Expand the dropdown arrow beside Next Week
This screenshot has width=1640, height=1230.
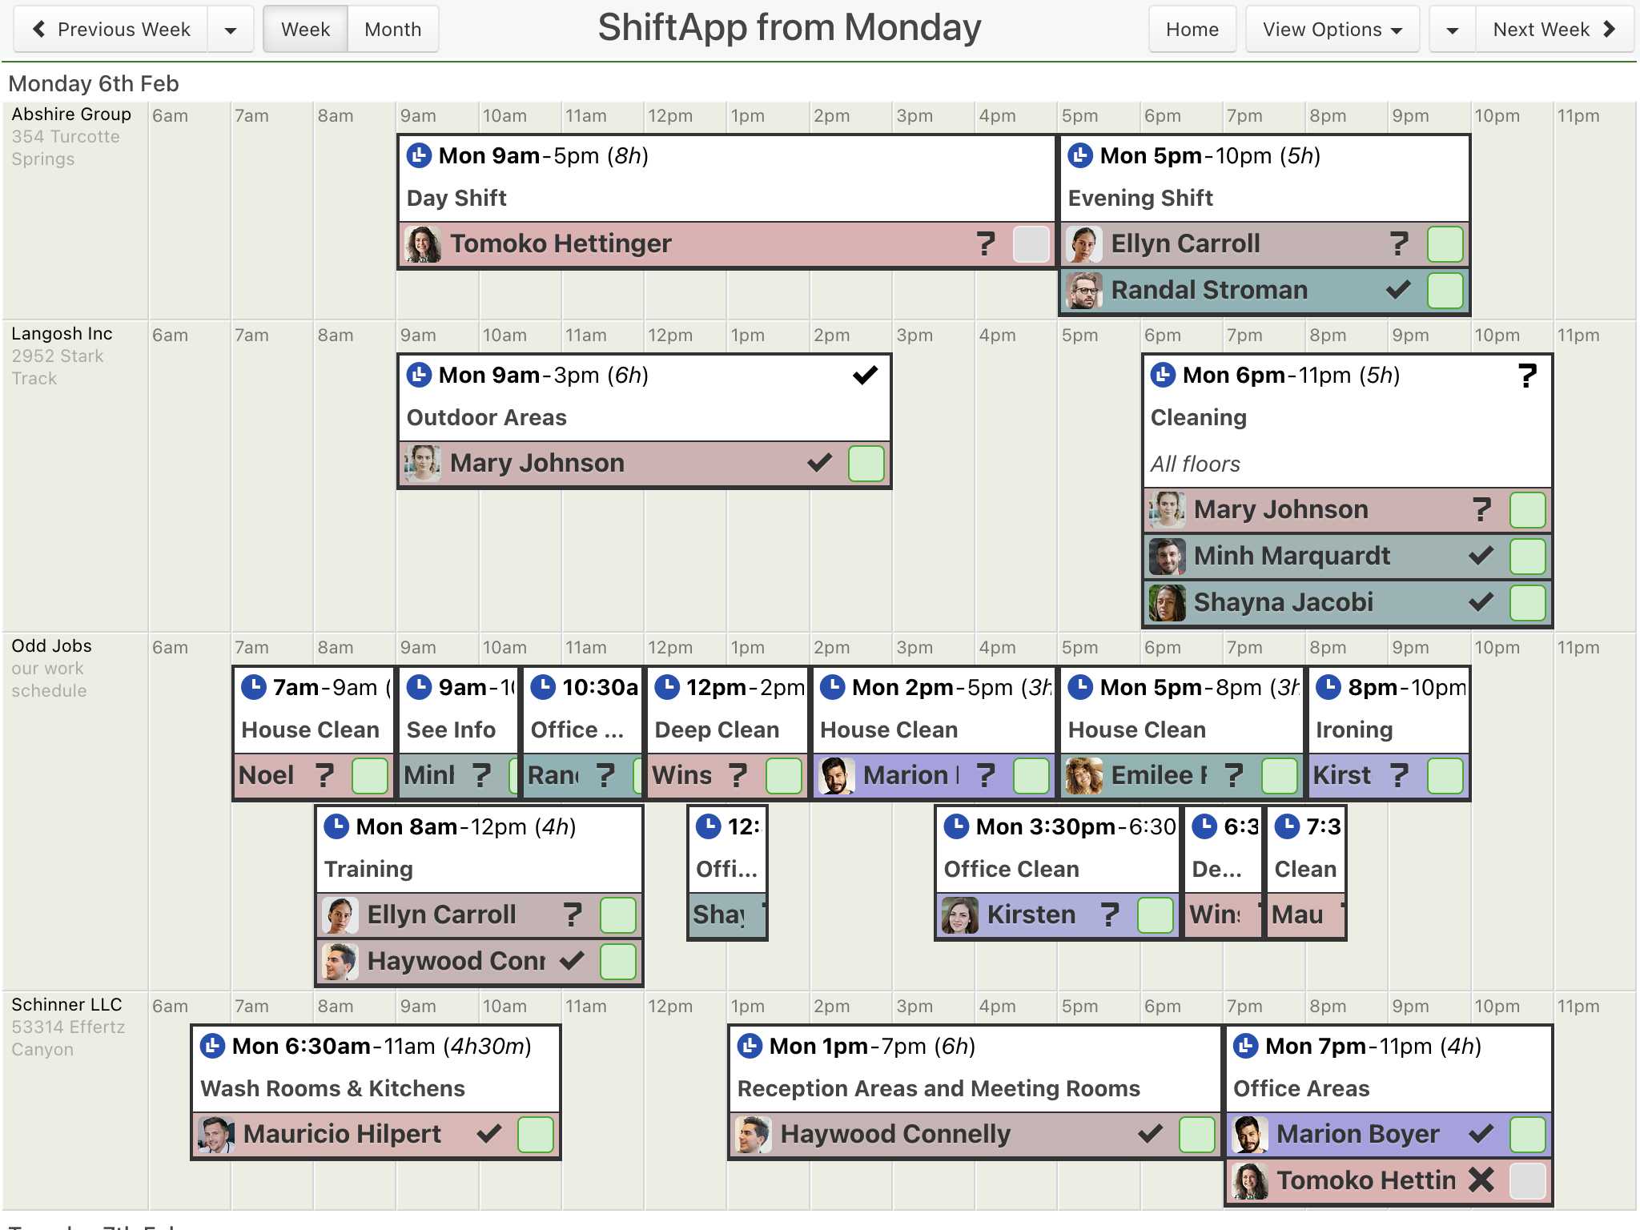[1452, 30]
